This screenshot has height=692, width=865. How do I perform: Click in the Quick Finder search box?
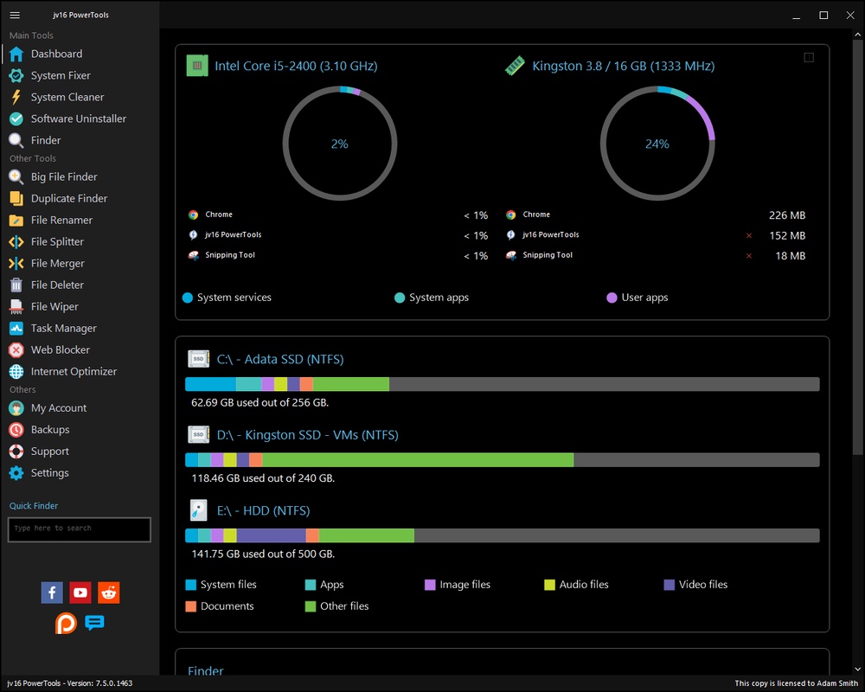pyautogui.click(x=80, y=529)
